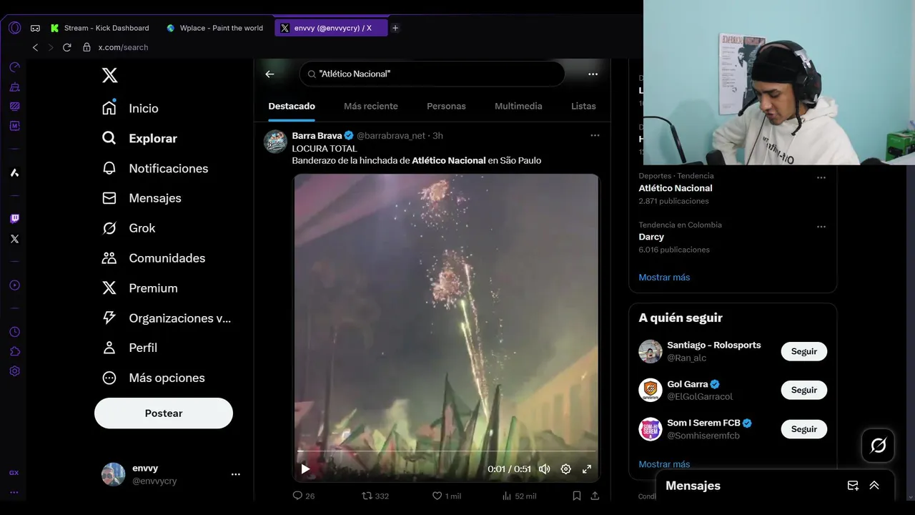The height and width of the screenshot is (515, 915).
Task: Compose new message in Mensajes drawer
Action: (x=853, y=486)
